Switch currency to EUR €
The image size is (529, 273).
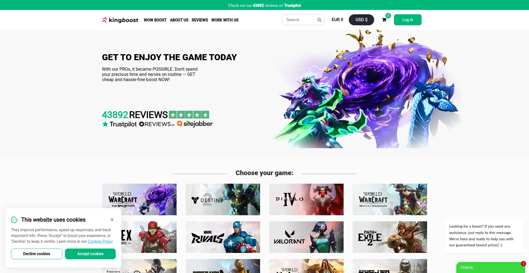tap(338, 20)
